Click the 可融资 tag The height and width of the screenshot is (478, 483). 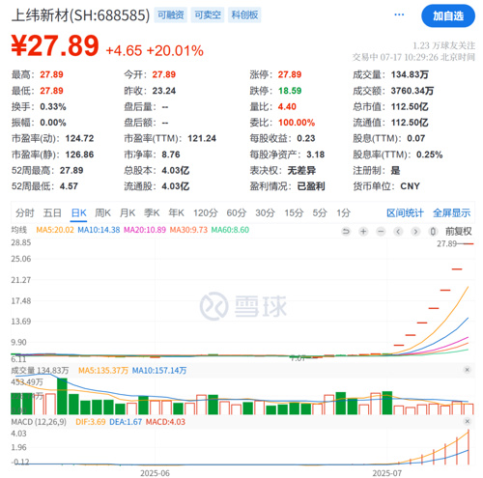pyautogui.click(x=170, y=14)
